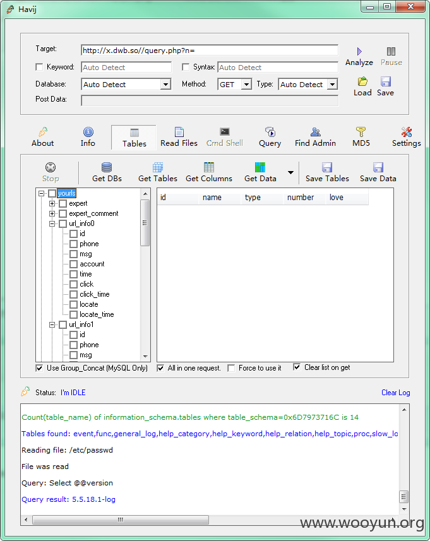430x541 pixels.
Task: Click the Get Data icon
Action: [x=260, y=167]
